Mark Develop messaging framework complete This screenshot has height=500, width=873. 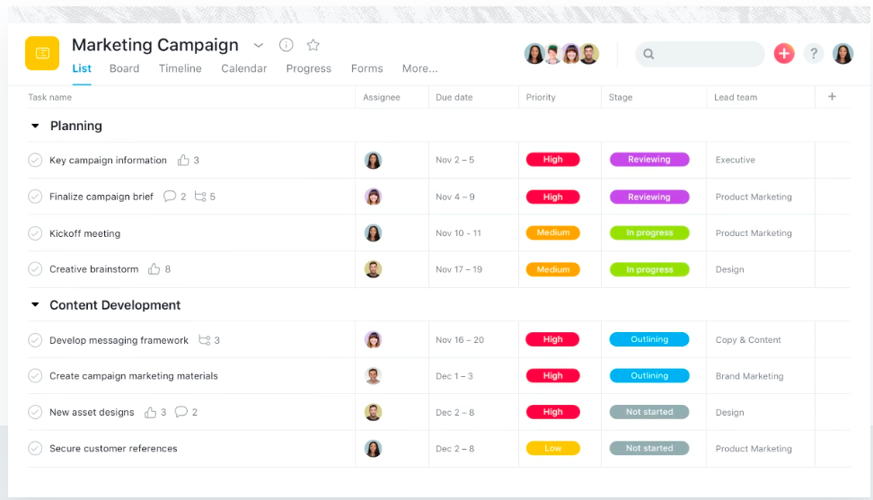(x=35, y=340)
